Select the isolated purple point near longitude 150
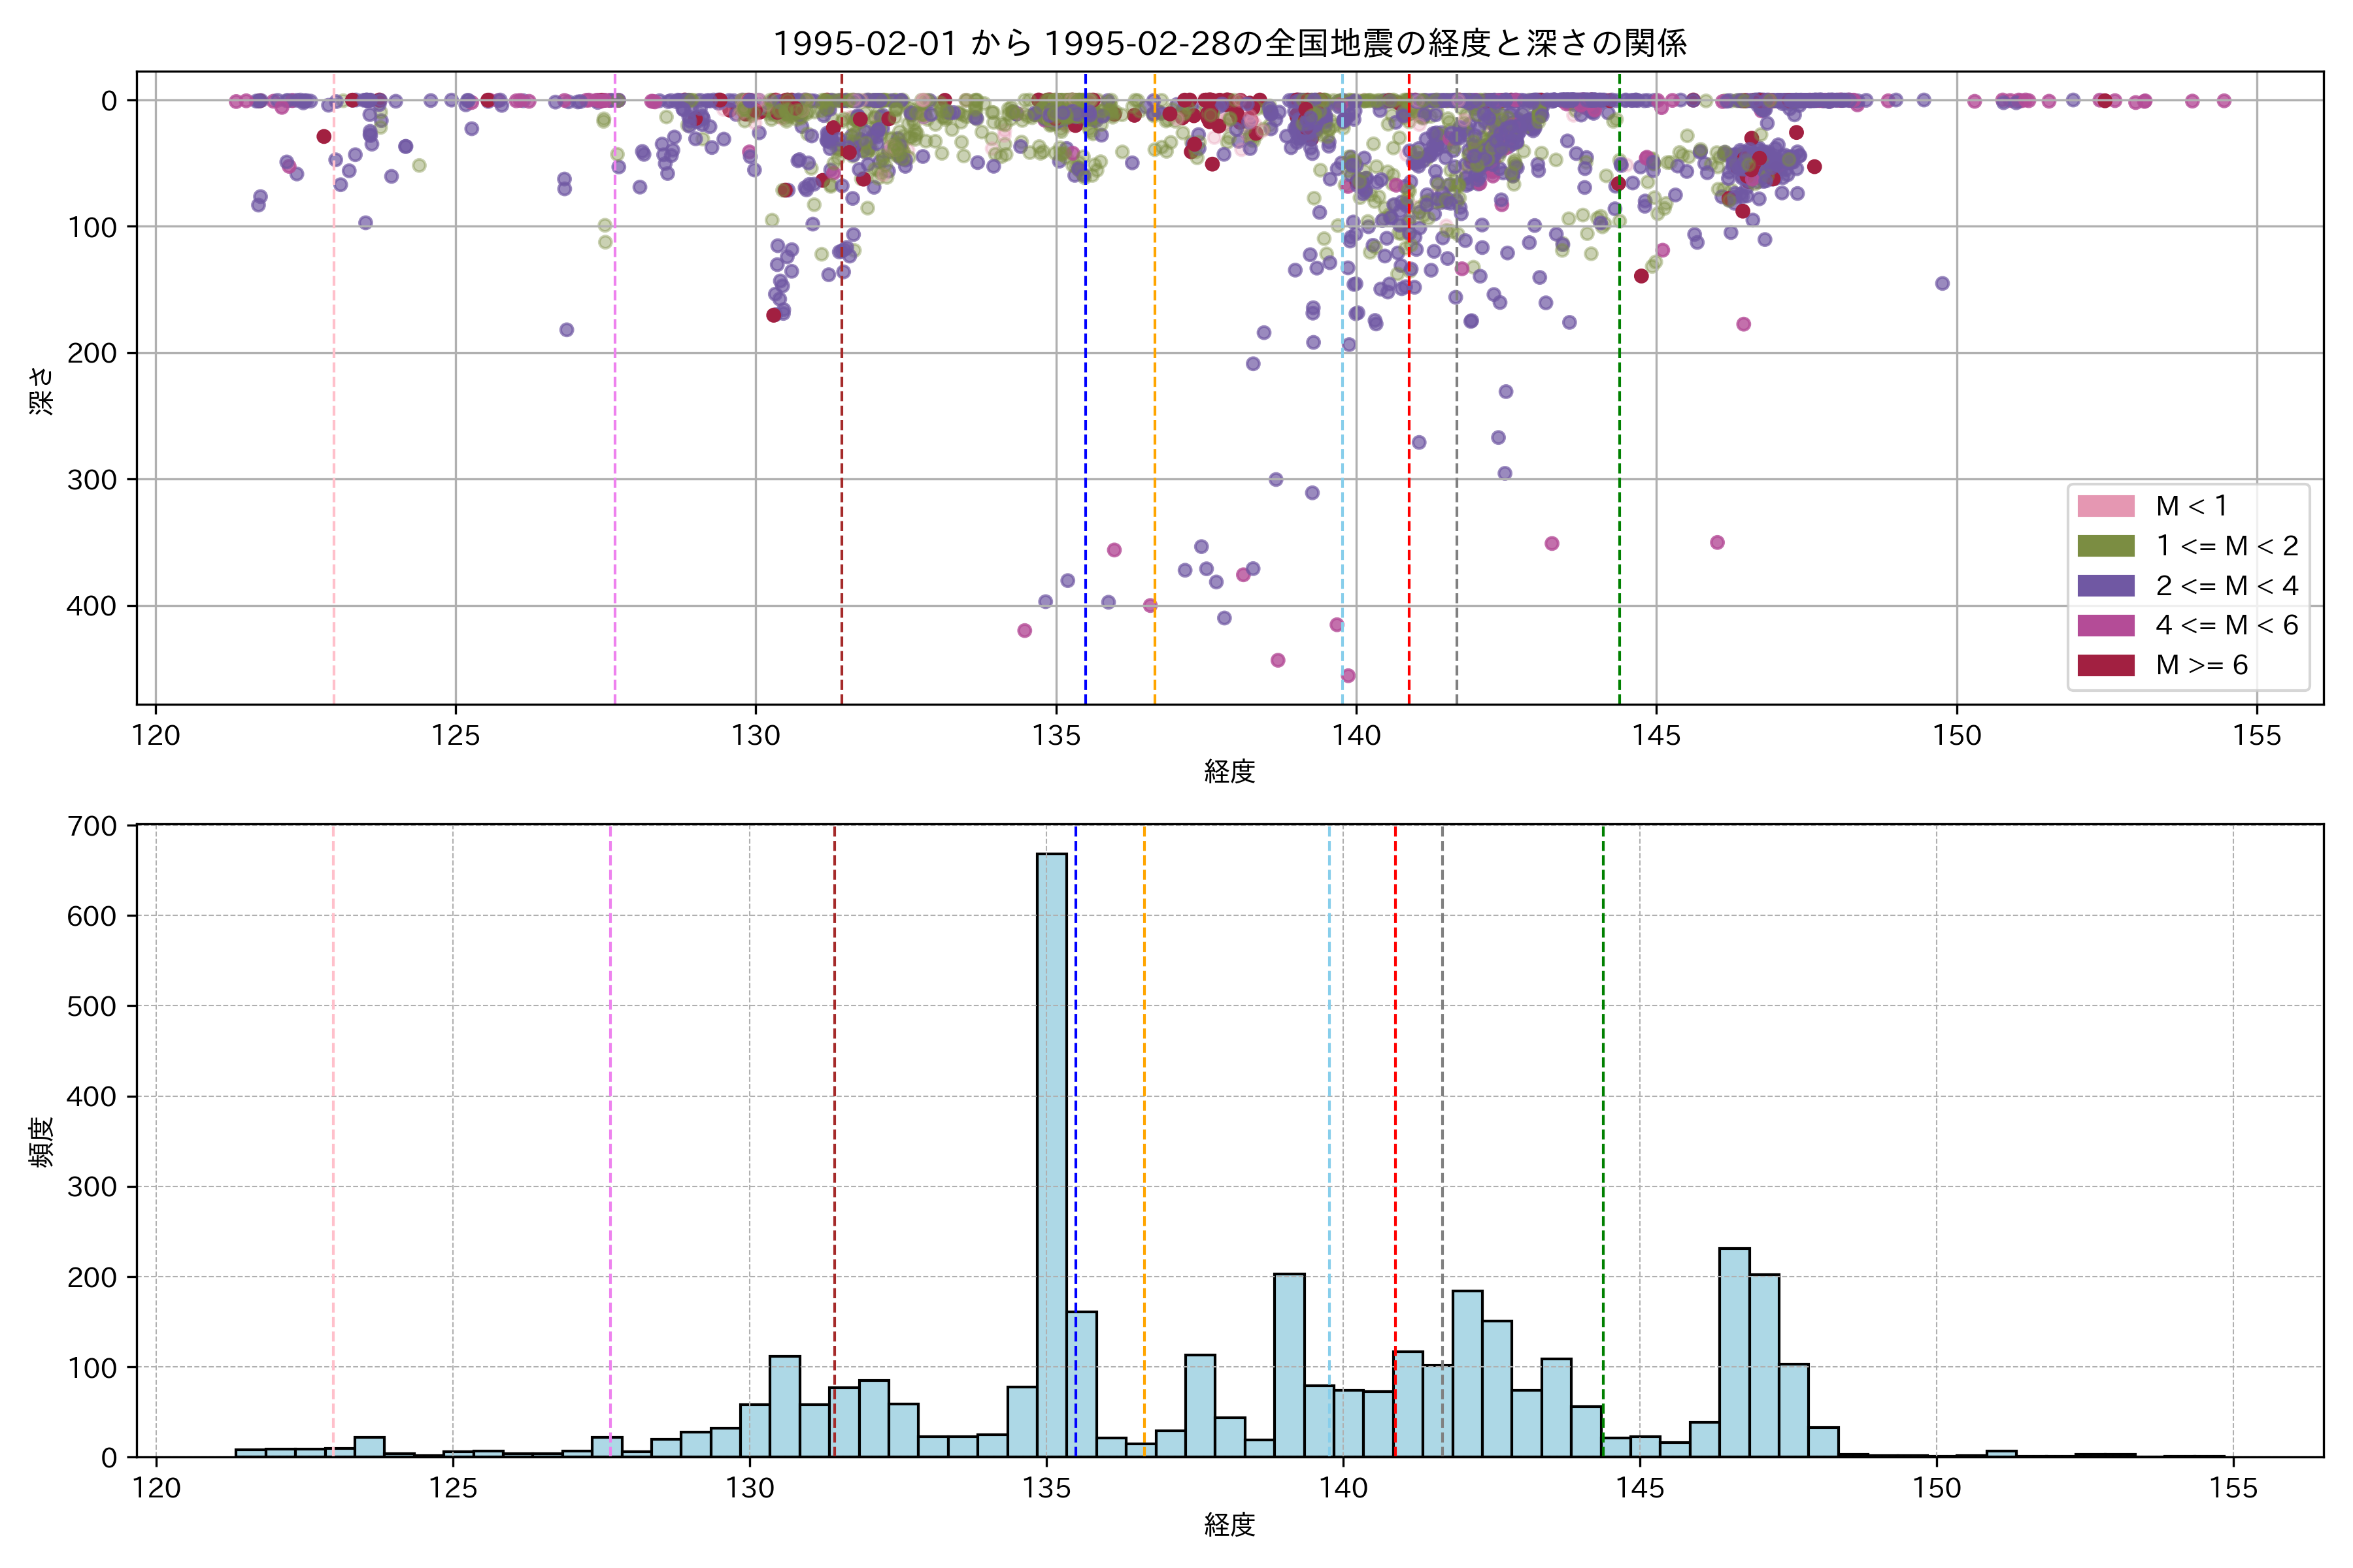 point(1942,283)
